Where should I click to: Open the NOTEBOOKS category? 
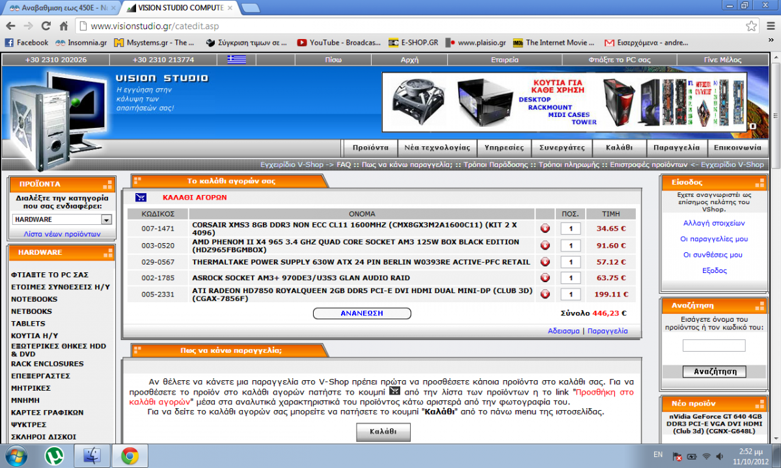[x=34, y=299]
